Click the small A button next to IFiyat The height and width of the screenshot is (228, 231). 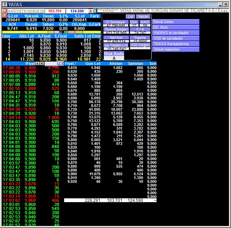[x=38, y=63]
